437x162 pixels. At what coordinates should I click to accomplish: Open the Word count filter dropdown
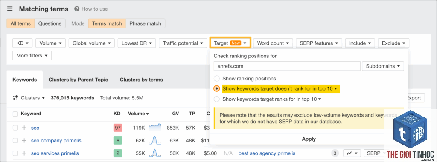[x=273, y=43]
